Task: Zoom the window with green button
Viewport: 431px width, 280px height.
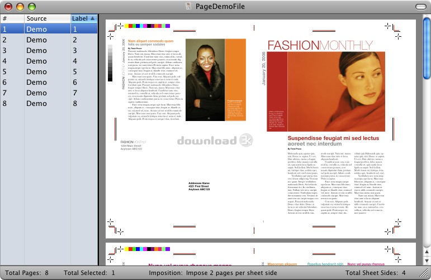Action: 32,7
